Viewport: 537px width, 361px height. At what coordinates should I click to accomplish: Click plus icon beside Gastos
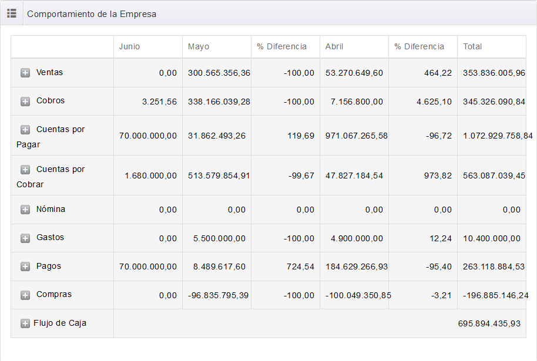point(25,238)
